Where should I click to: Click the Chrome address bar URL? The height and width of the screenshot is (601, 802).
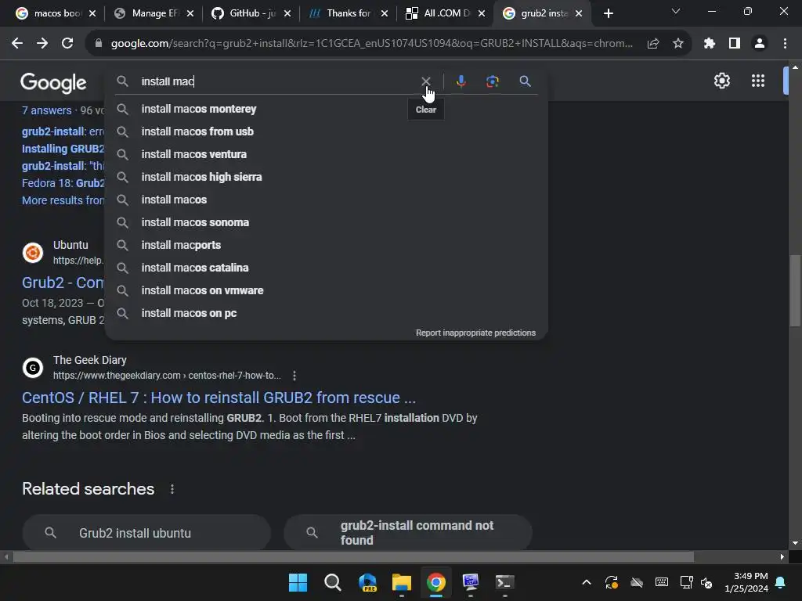click(371, 44)
